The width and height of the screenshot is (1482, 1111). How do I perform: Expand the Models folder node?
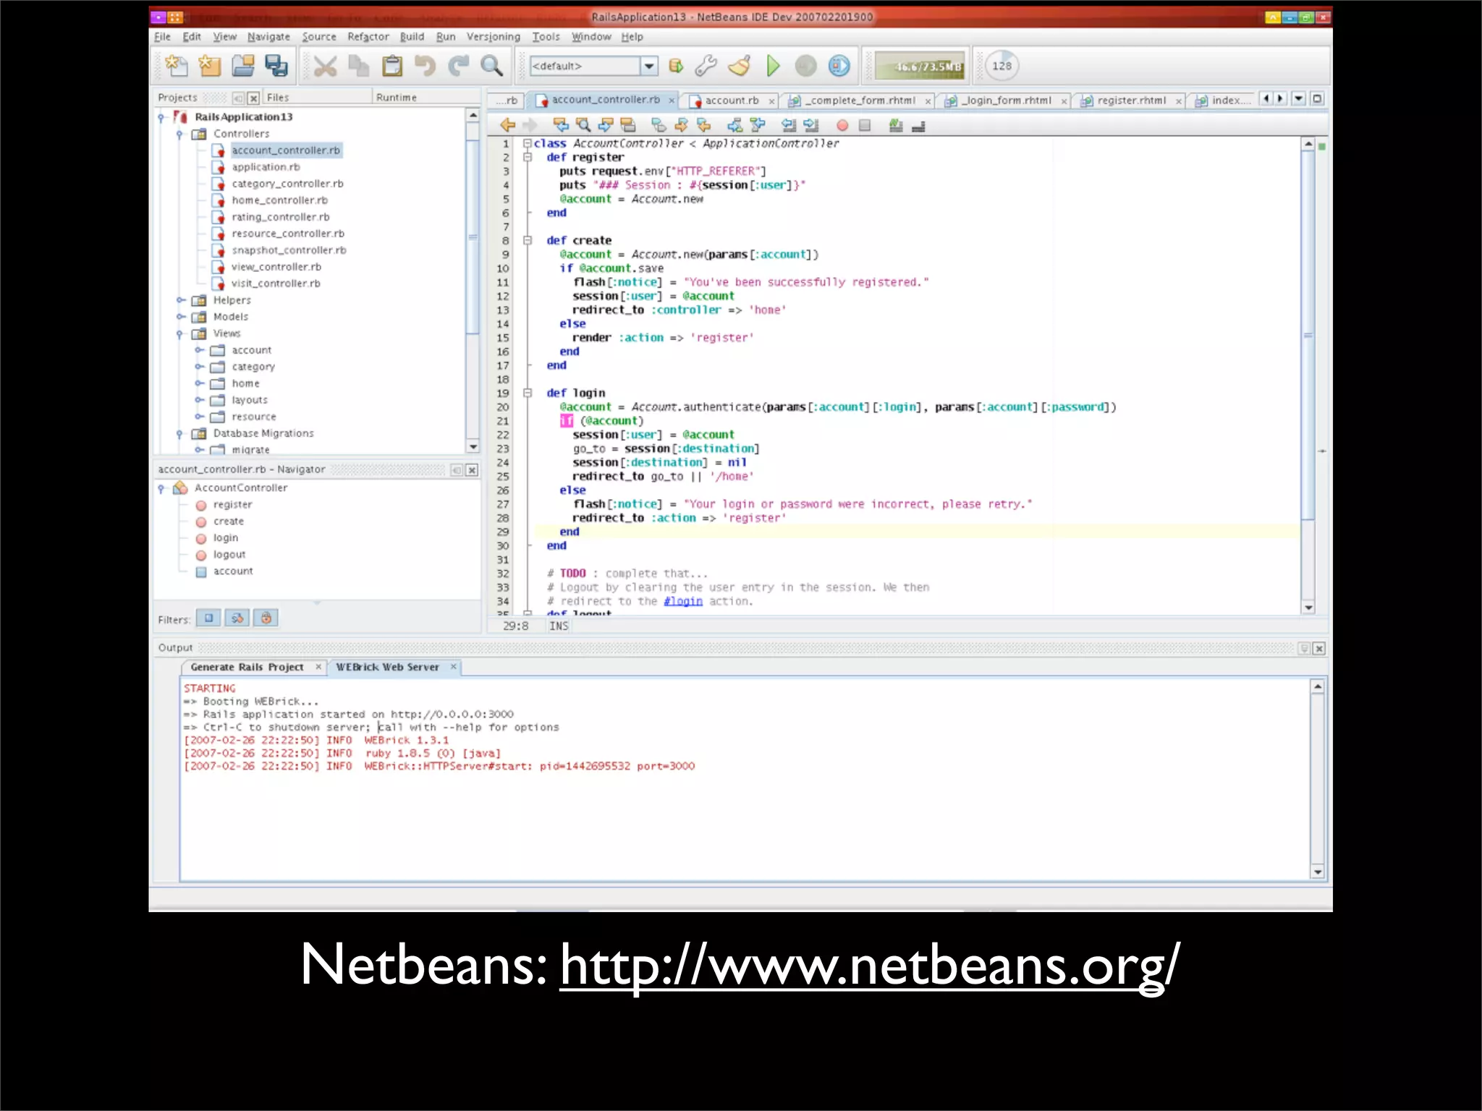click(180, 317)
